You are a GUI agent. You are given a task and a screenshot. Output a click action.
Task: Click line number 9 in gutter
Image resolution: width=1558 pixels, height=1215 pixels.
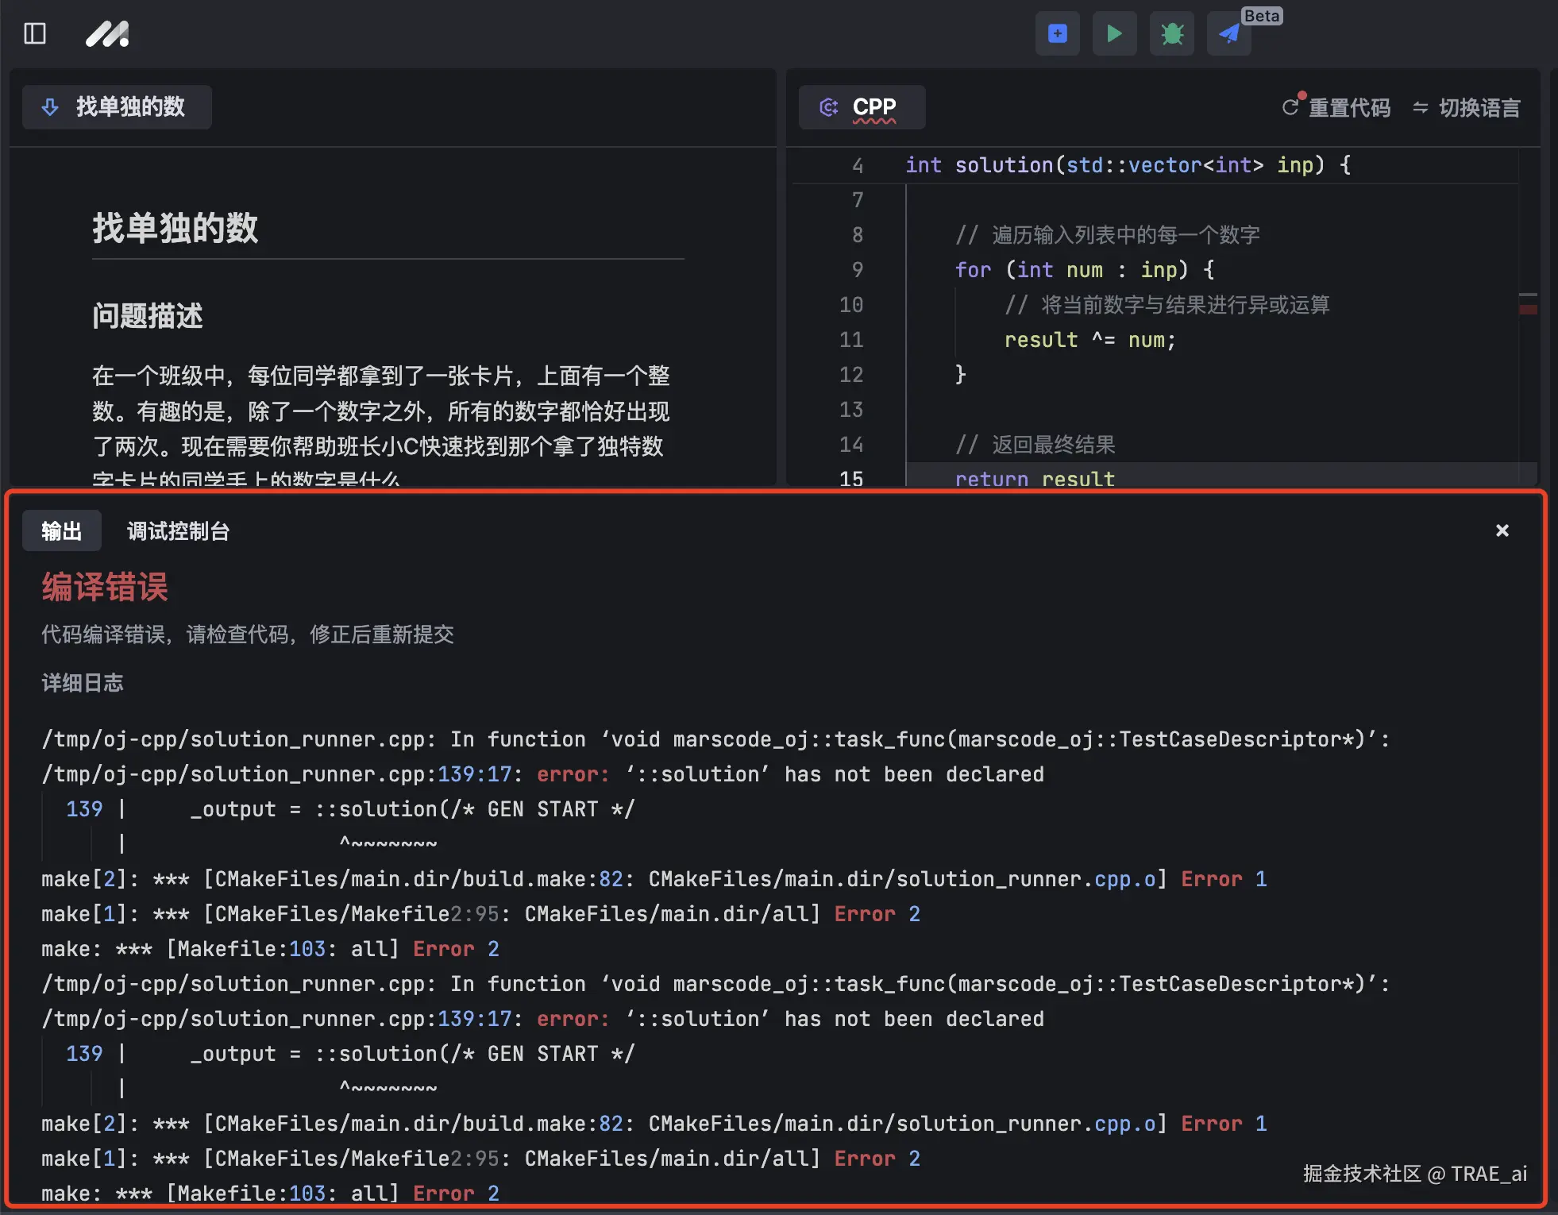pos(857,270)
